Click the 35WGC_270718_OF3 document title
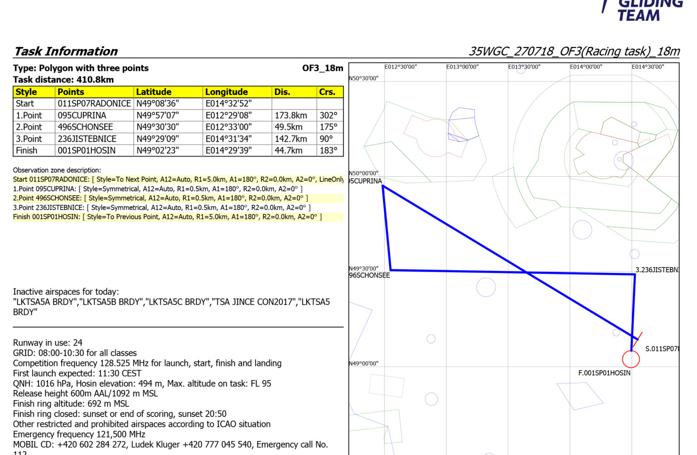 pyautogui.click(x=574, y=51)
